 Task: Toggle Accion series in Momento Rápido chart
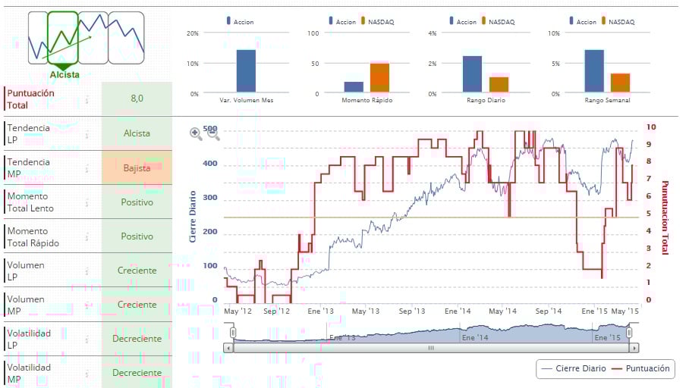pos(342,21)
